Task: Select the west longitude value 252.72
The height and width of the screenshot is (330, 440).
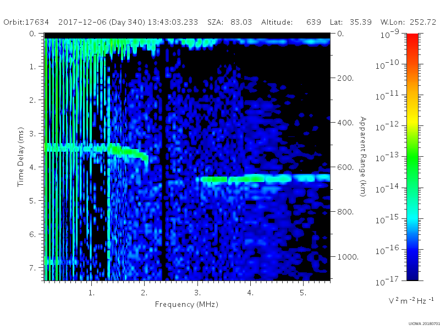Action: pyautogui.click(x=423, y=22)
